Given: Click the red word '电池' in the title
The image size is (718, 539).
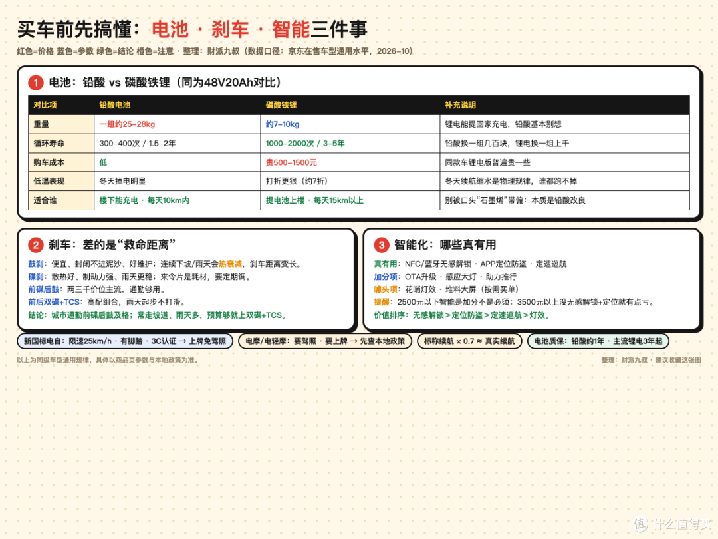Looking at the screenshot, I should (x=170, y=29).
